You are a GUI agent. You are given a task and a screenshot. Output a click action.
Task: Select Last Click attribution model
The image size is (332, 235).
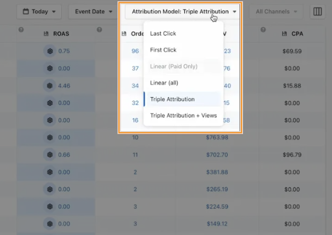163,33
